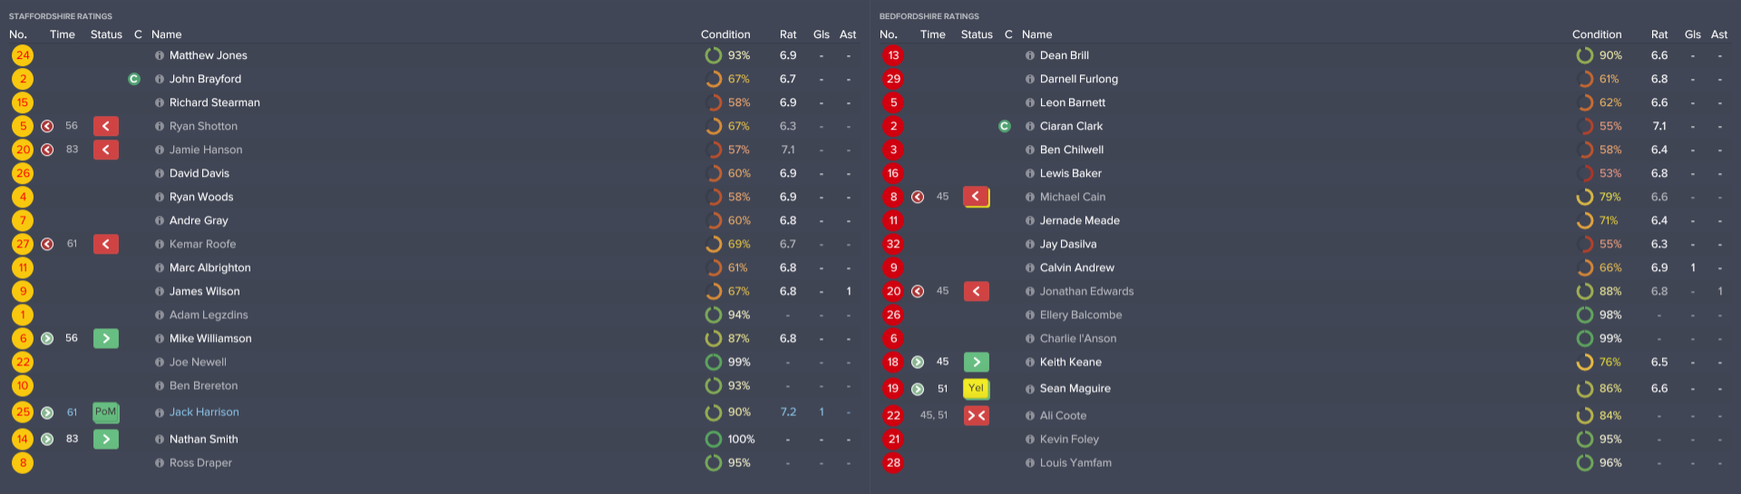The width and height of the screenshot is (1741, 494).
Task: Click Sean Maguire's yellow card icon
Action: tap(976, 389)
